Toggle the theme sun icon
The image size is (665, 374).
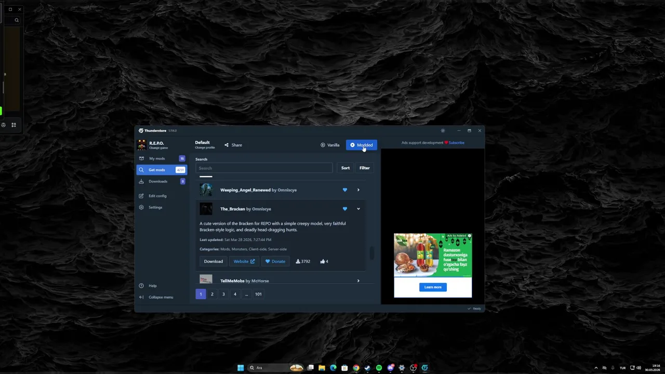coord(443,131)
